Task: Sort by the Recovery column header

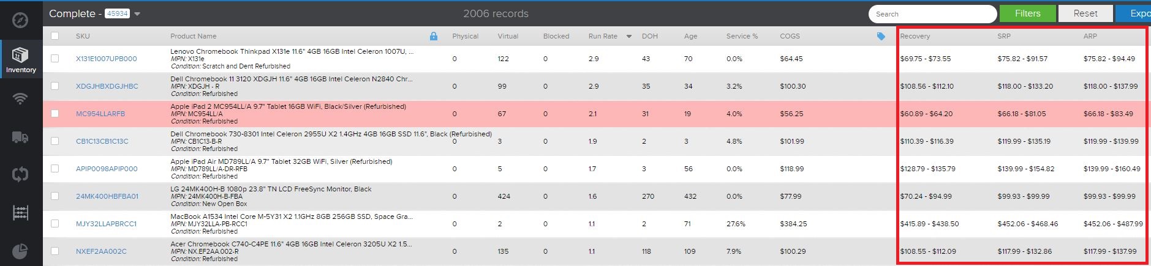Action: (915, 36)
